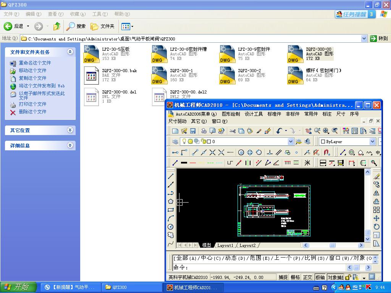Click the Layer Previous icon
This screenshot has width=391, height=293.
tap(307, 142)
